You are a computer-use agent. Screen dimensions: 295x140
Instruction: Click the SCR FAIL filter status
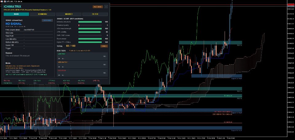tap(66, 83)
